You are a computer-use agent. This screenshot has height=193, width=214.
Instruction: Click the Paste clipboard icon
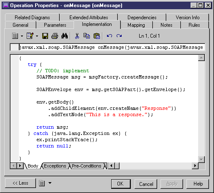[97, 36]
